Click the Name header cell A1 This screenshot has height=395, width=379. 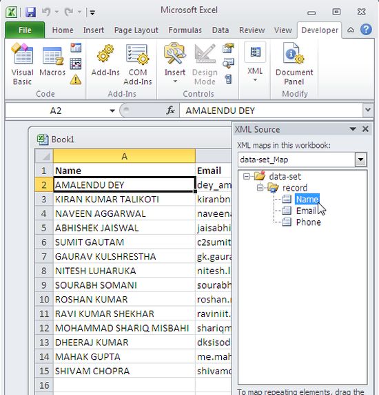pyautogui.click(x=124, y=171)
